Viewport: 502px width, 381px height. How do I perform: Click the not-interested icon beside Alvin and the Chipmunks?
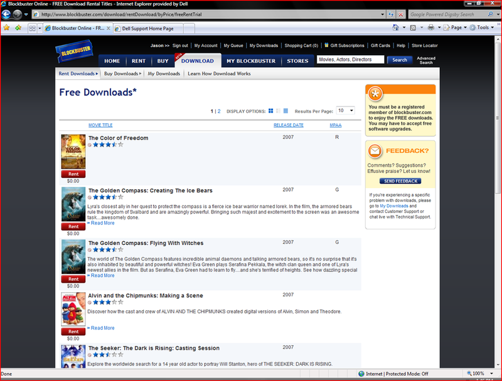[90, 303]
